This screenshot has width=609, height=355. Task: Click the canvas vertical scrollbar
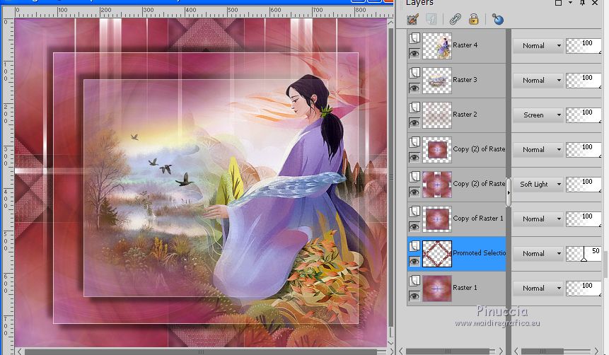pyautogui.click(x=390, y=177)
